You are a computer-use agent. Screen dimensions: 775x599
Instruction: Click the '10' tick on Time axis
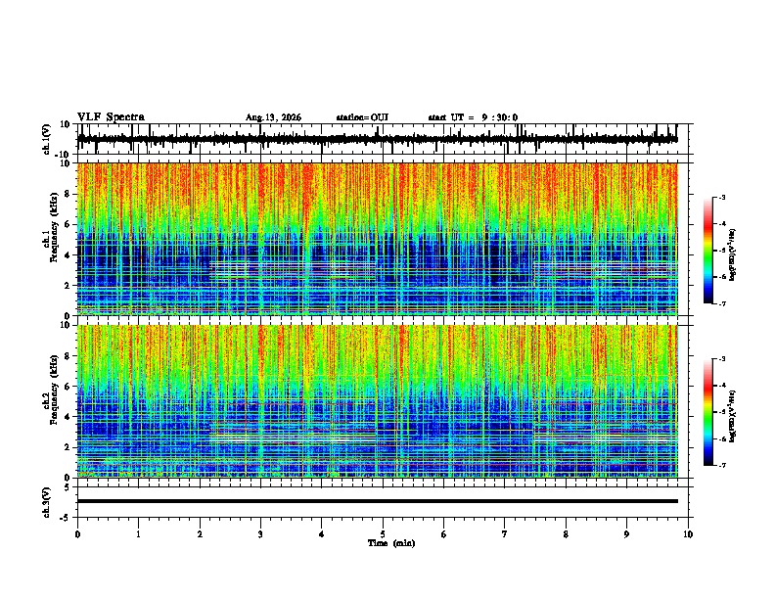[x=688, y=534]
